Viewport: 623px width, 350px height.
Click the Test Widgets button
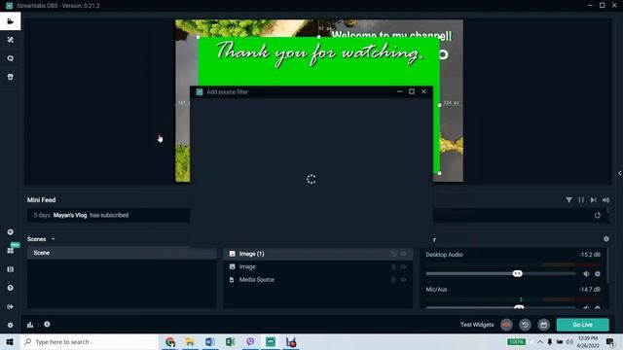[477, 325]
